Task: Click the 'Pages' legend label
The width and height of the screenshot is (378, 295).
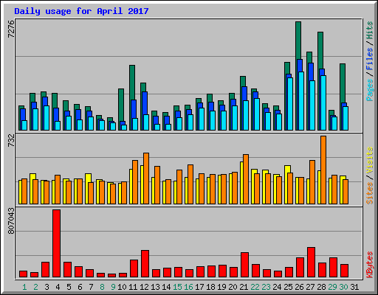Action: coord(370,90)
